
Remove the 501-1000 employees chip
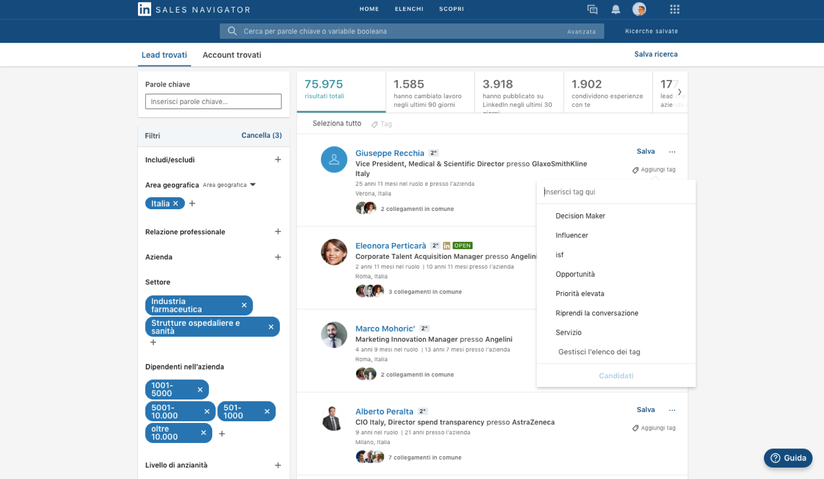tap(267, 411)
